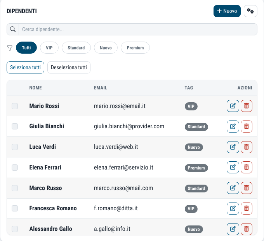Delete Luca Verdi's record

pyautogui.click(x=246, y=147)
